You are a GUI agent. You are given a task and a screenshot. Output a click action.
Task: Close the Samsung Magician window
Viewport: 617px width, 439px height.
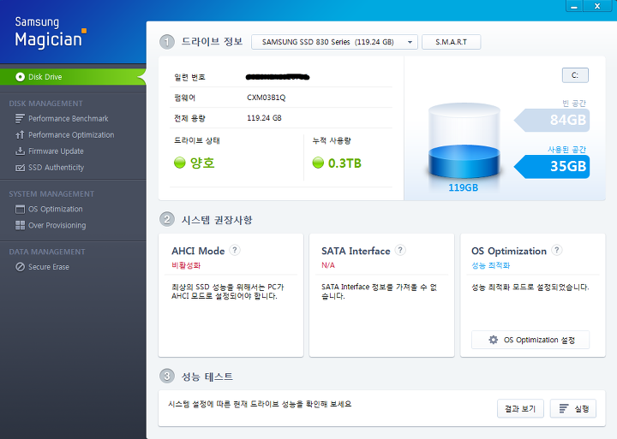pos(597,6)
